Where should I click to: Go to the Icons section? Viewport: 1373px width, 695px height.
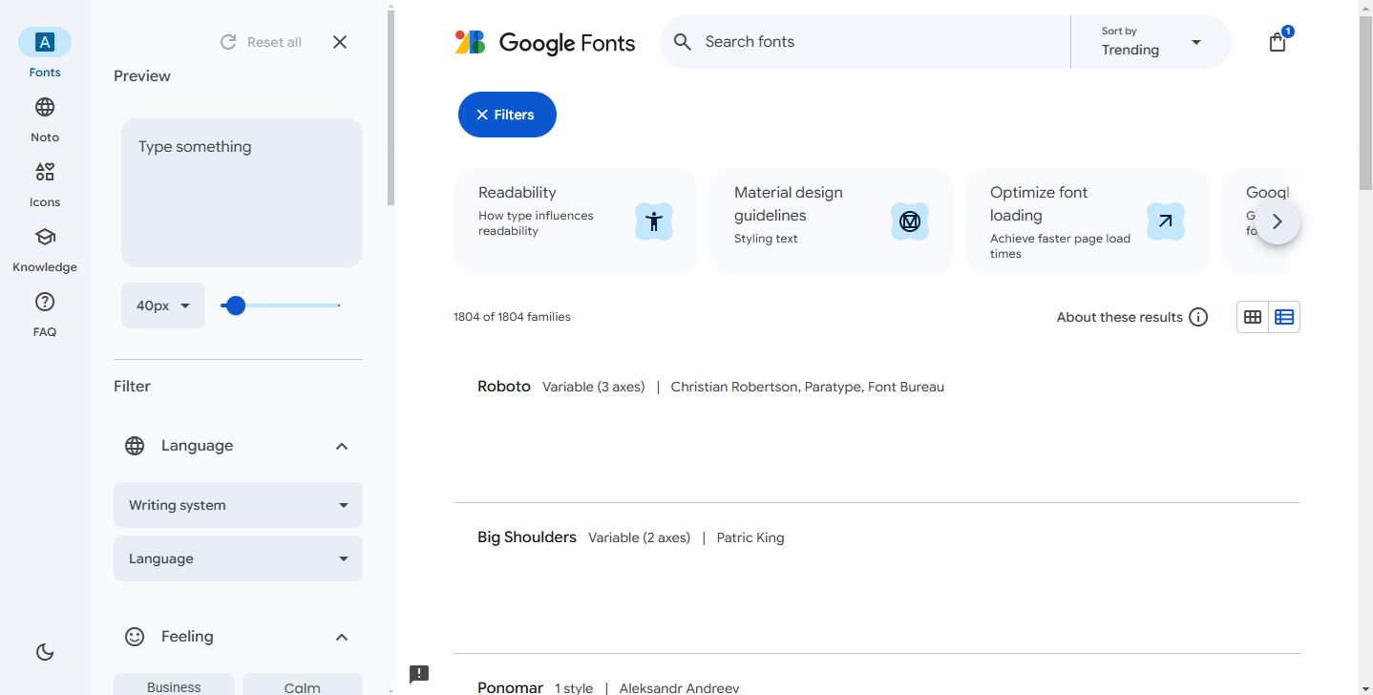point(45,183)
